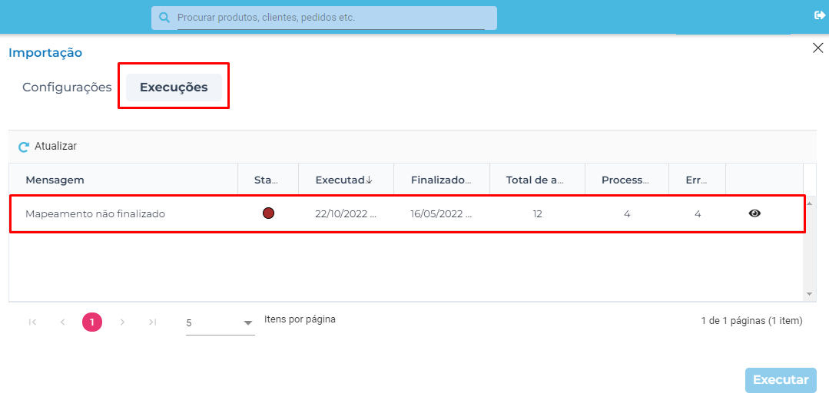Screen dimensions: 829x400
Task: Sort by Finalizado column header
Action: pos(441,180)
